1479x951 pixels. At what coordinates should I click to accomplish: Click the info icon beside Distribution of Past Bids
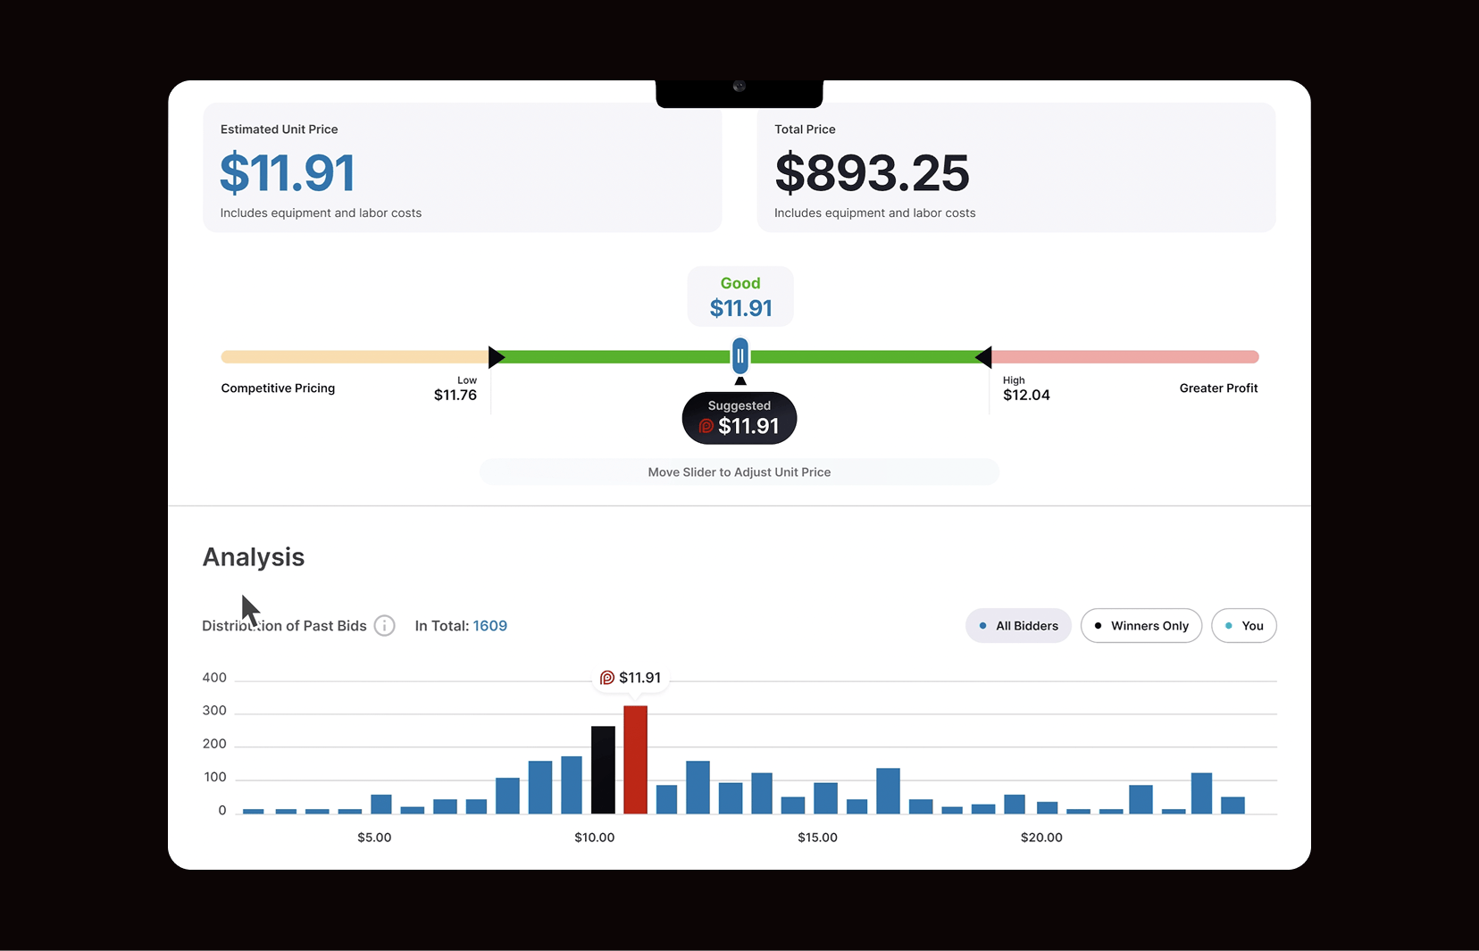point(384,626)
